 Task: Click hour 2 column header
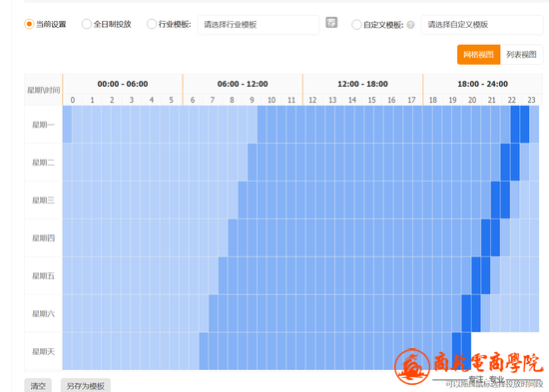(x=112, y=100)
